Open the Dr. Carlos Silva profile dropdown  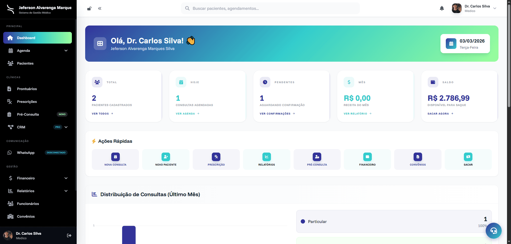[475, 8]
